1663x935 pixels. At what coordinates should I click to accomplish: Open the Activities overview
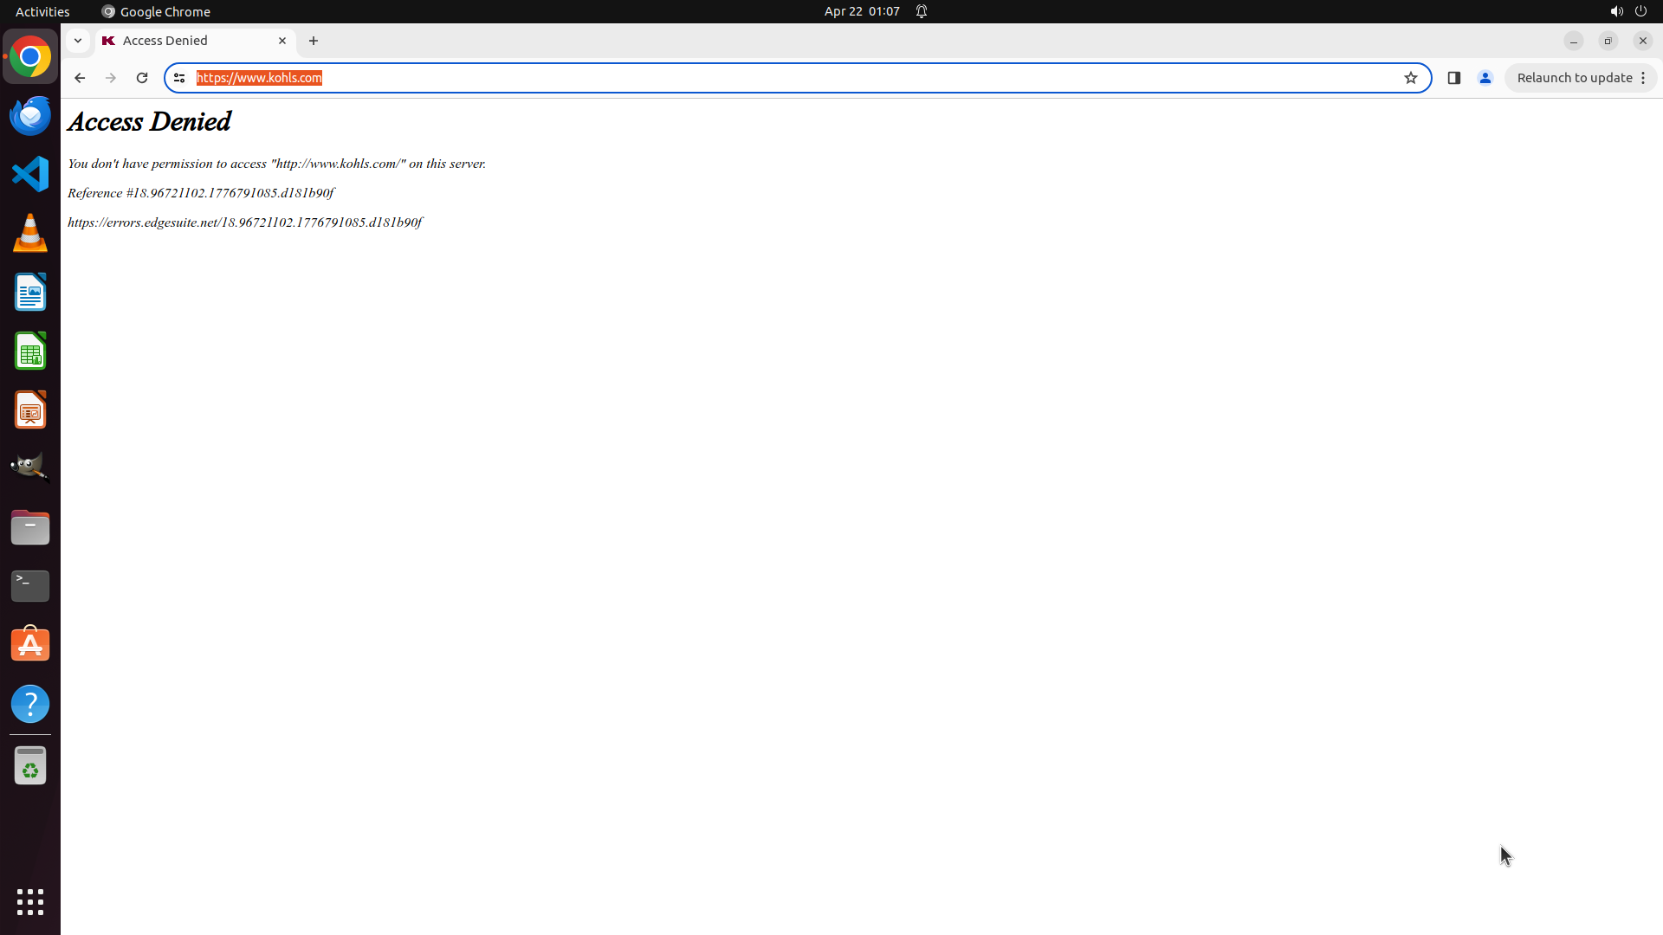pyautogui.click(x=42, y=11)
